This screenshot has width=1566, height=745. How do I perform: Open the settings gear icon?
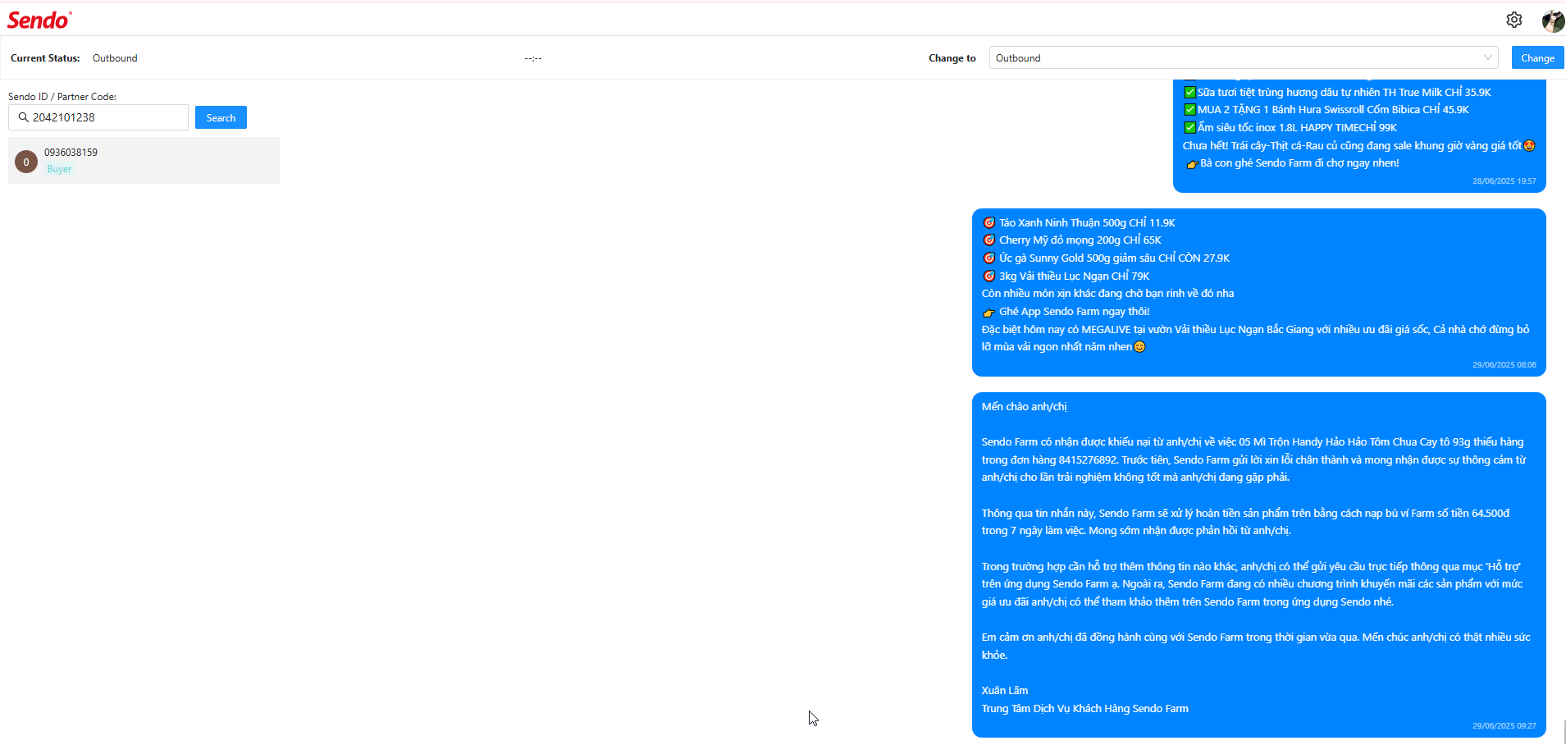[1514, 20]
